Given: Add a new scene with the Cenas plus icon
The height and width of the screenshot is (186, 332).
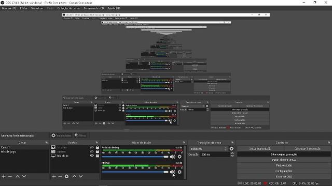Looking at the screenshot, I should [x=4, y=176].
